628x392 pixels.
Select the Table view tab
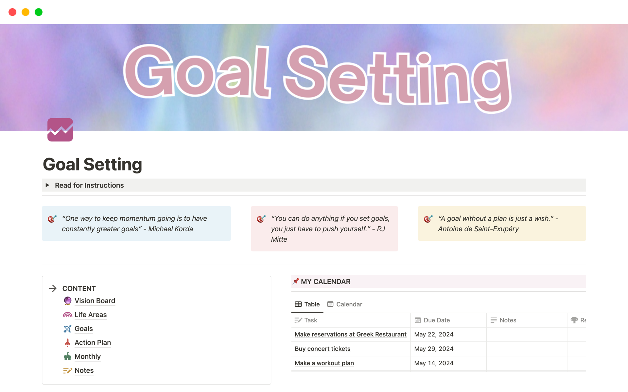point(307,304)
